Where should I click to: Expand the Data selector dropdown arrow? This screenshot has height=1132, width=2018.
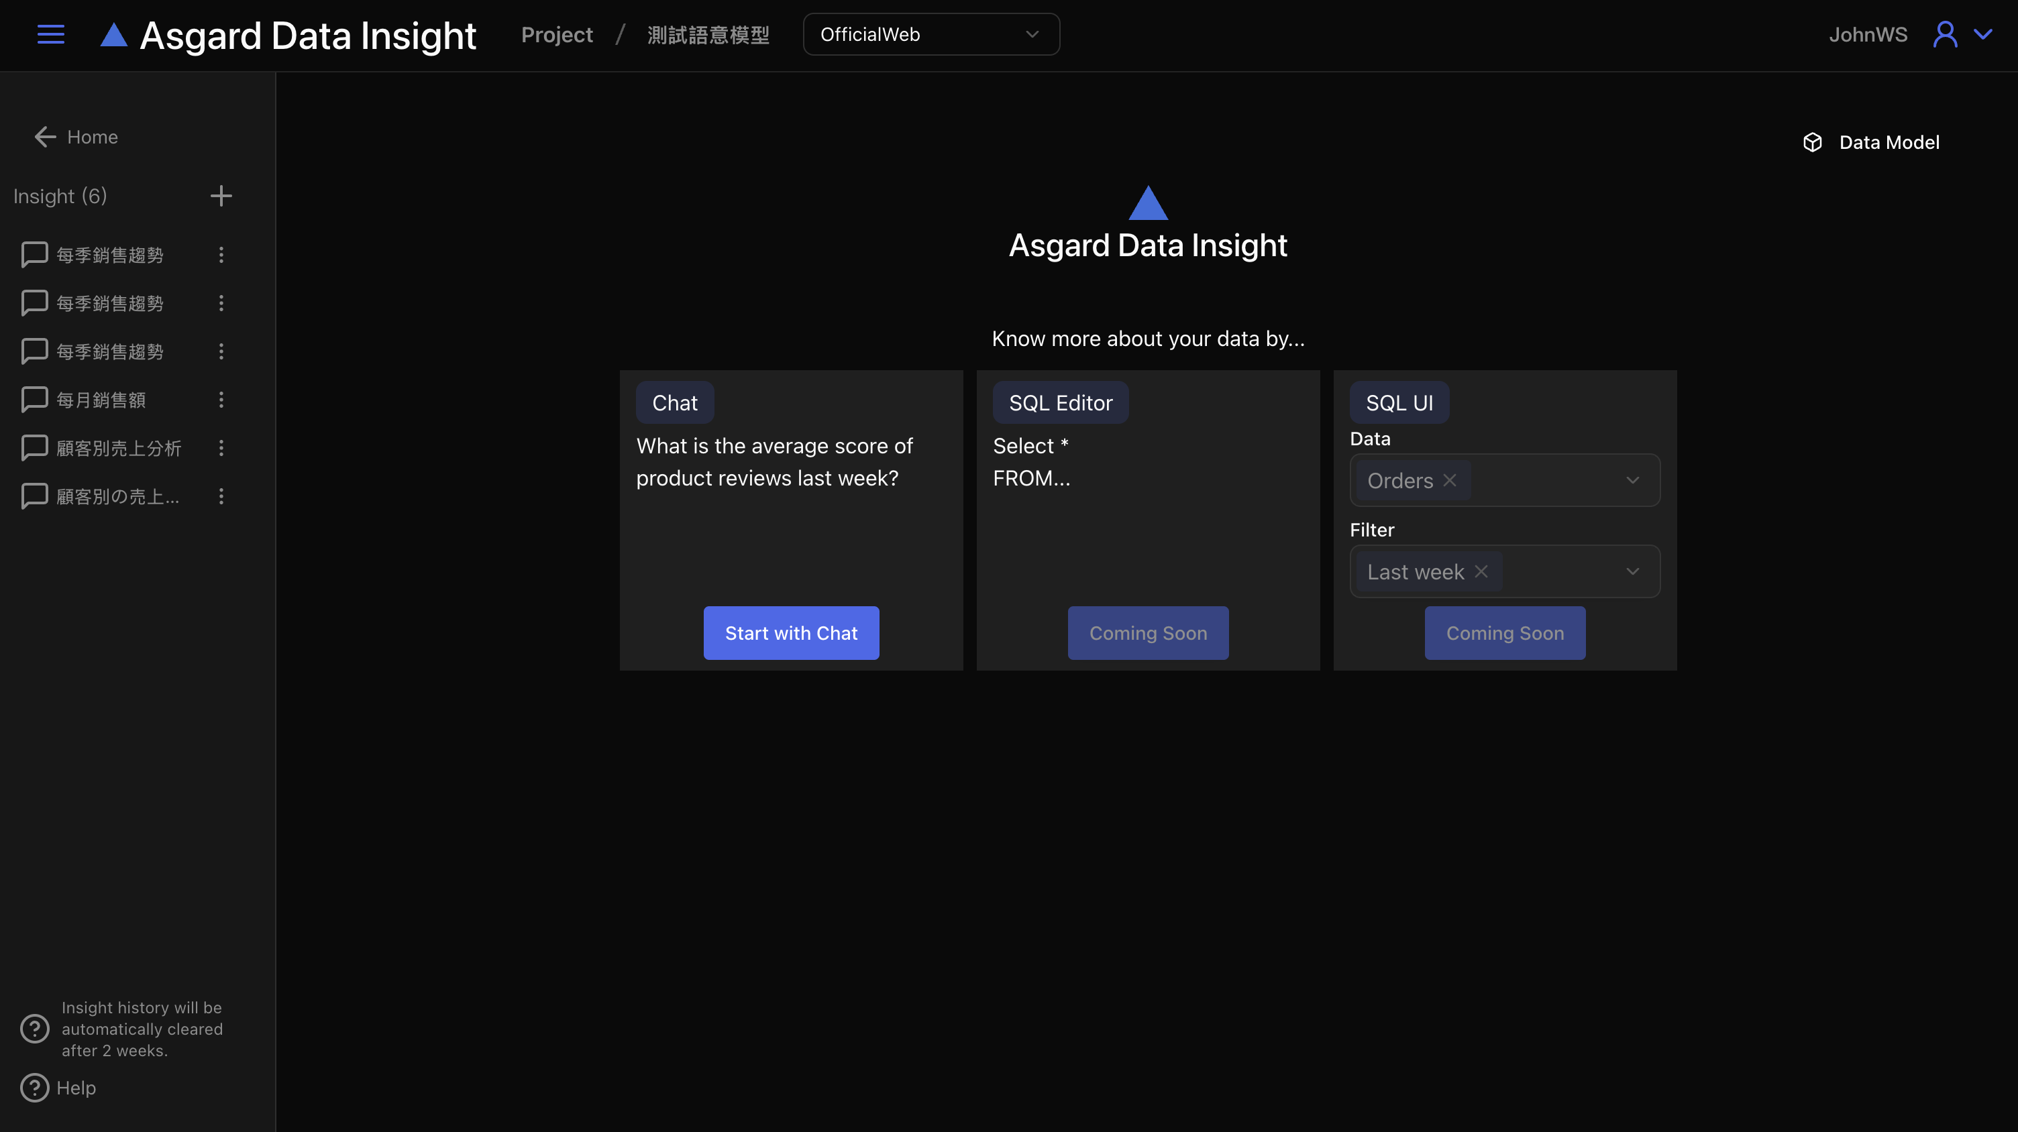1632,480
